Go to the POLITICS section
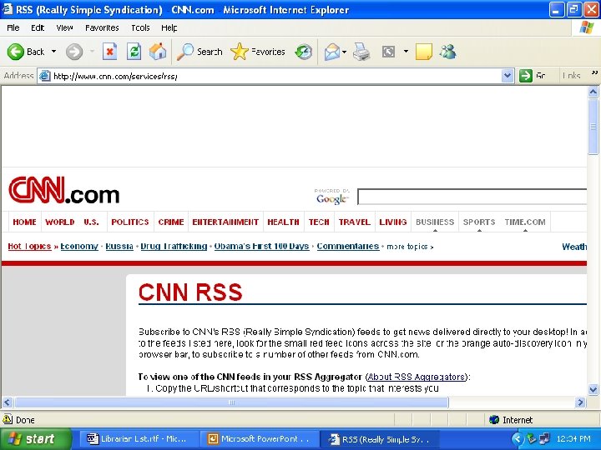This screenshot has width=601, height=450. pos(130,222)
